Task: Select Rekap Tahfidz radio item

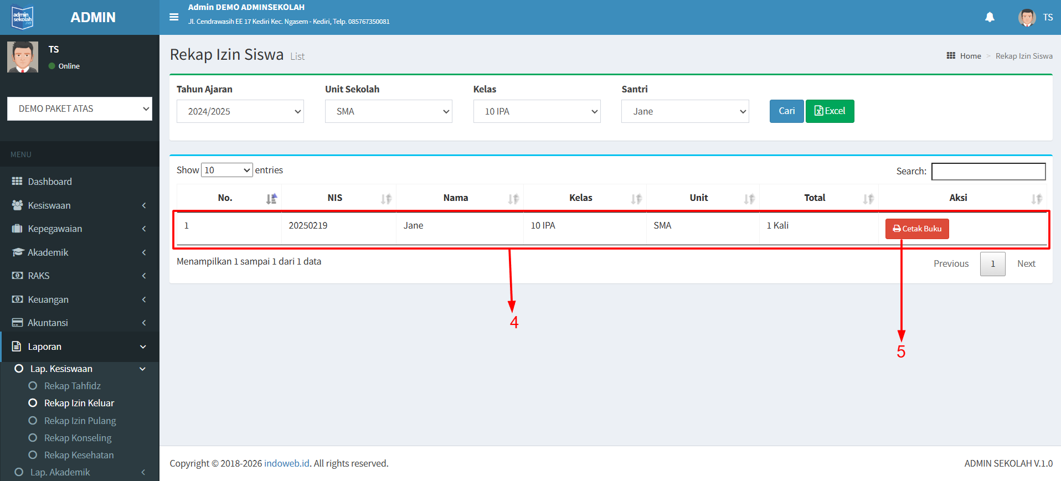Action: point(33,386)
